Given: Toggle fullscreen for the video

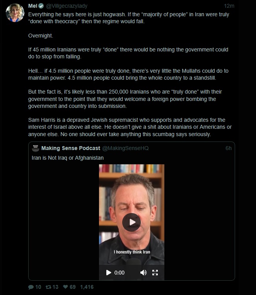Looking at the screenshot, I should 155,273.
